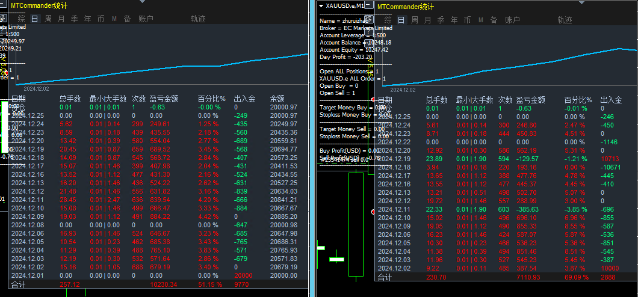This screenshot has width=638, height=297.
Task: Open 综 summary tab in left statistics panel
Action: pyautogui.click(x=22, y=19)
